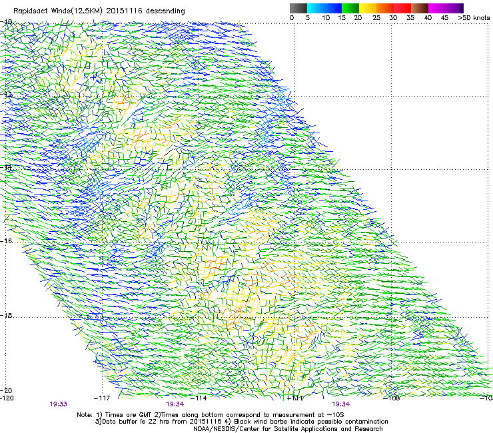Click the '45' legend scale label

(x=444, y=17)
